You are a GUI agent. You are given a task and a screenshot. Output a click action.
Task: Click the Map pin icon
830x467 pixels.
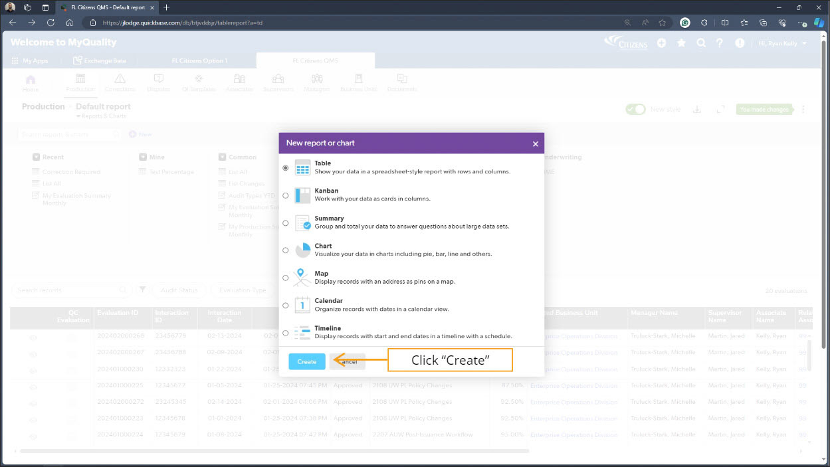(x=302, y=277)
